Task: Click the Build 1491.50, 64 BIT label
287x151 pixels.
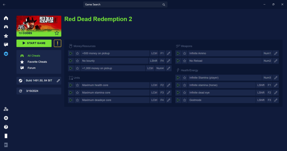Action: click(39, 80)
